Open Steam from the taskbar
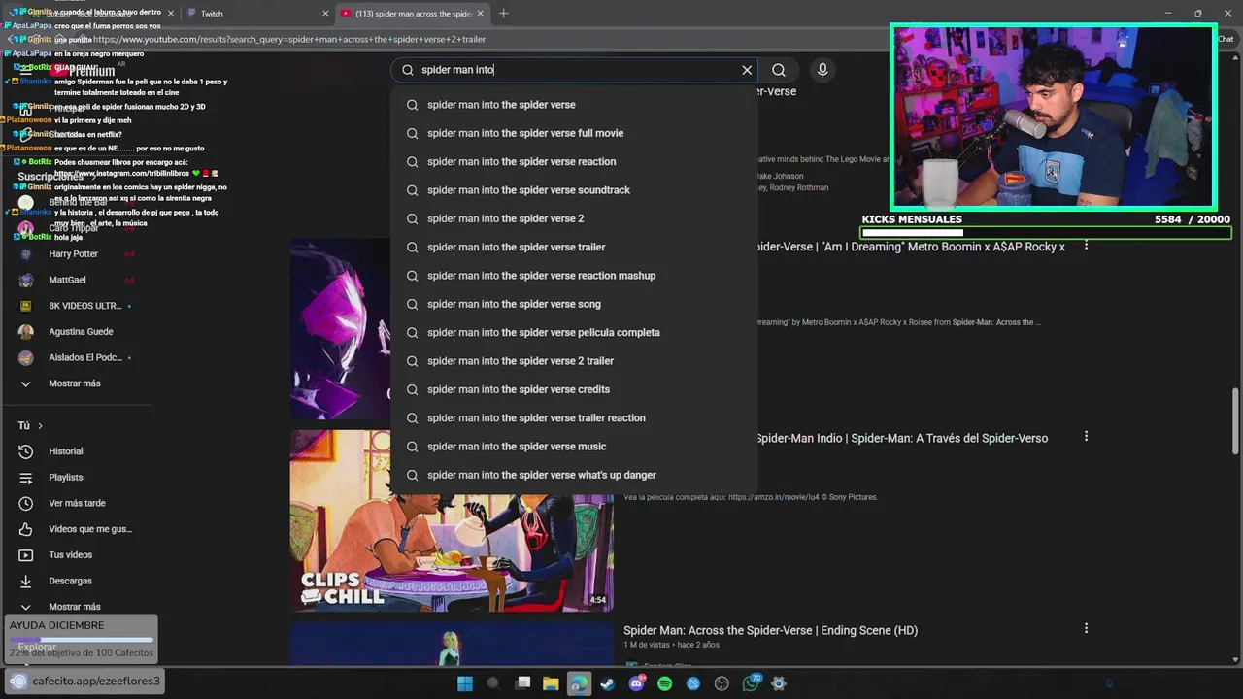The width and height of the screenshot is (1243, 699). point(608,683)
